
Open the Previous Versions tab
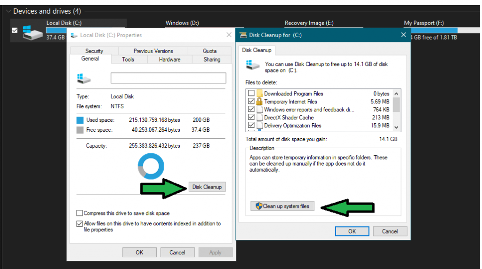pyautogui.click(x=153, y=51)
